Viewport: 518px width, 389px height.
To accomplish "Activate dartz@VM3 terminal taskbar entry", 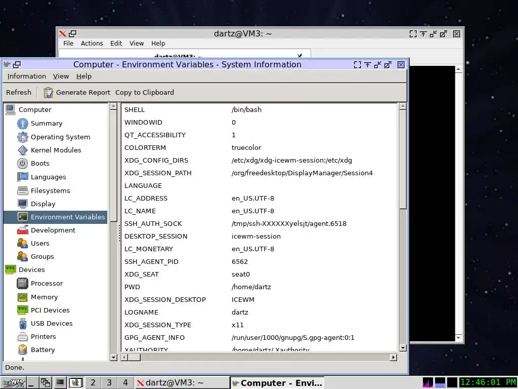I will (182, 383).
